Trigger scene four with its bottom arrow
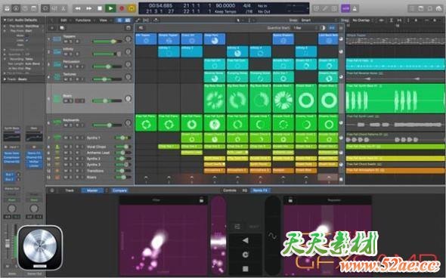The image size is (446, 278). click(x=215, y=178)
